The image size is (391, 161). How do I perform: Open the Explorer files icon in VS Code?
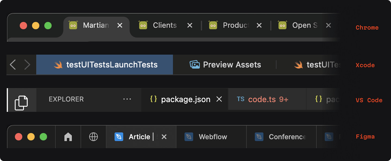pos(21,103)
